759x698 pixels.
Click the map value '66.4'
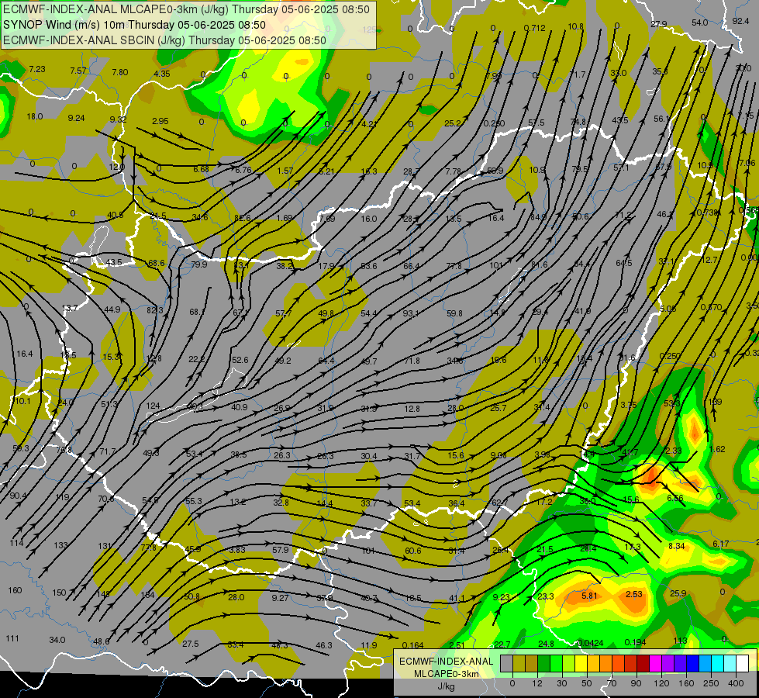(411, 266)
